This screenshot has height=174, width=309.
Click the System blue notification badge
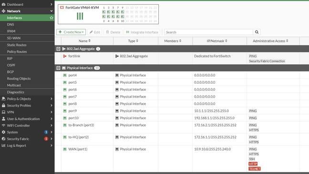tap(46, 132)
